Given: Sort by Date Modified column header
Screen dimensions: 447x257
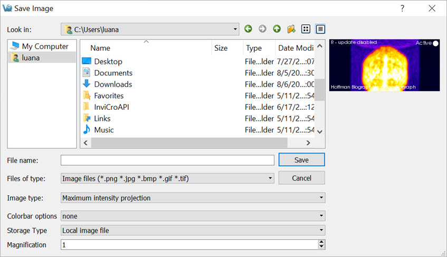Looking at the screenshot, I should [296, 48].
